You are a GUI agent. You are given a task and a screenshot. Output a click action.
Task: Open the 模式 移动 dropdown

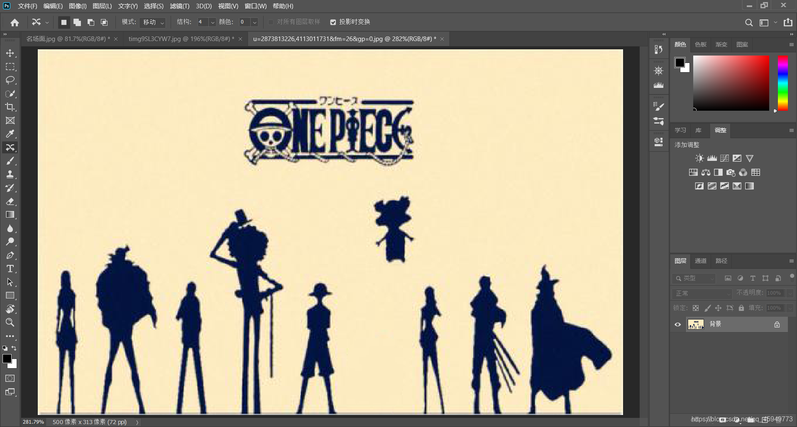point(152,22)
